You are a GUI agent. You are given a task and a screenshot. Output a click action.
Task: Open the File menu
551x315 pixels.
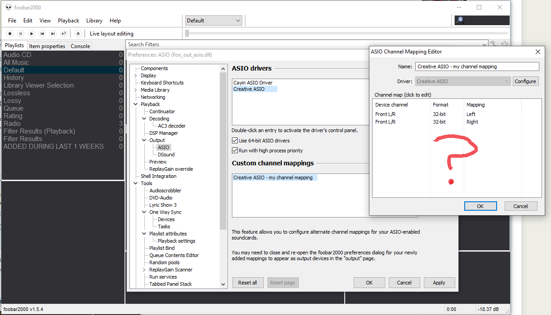click(12, 21)
